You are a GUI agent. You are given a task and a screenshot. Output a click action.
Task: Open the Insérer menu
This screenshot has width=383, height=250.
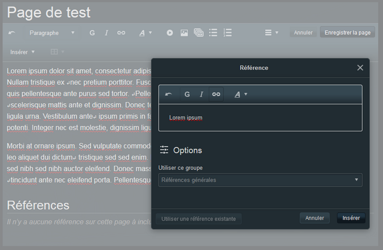pos(22,52)
